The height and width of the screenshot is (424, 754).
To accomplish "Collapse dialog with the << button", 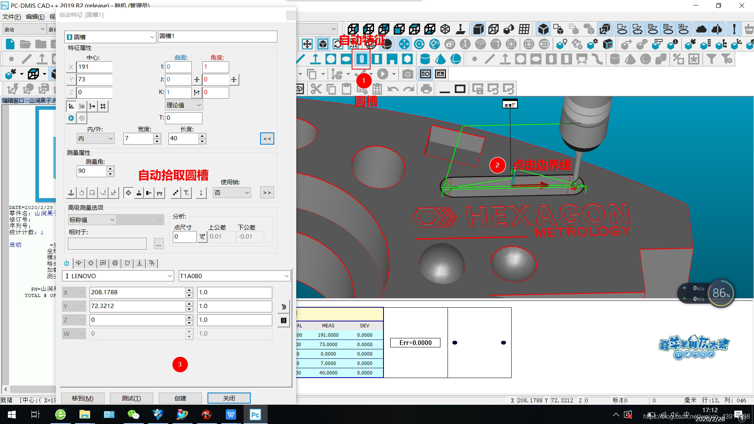I will (267, 139).
